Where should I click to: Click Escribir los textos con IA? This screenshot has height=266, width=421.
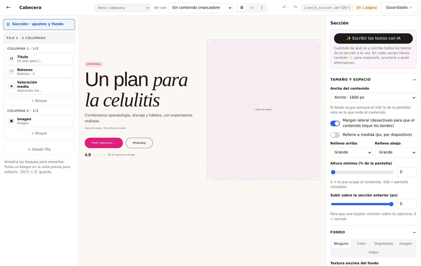coord(373,38)
